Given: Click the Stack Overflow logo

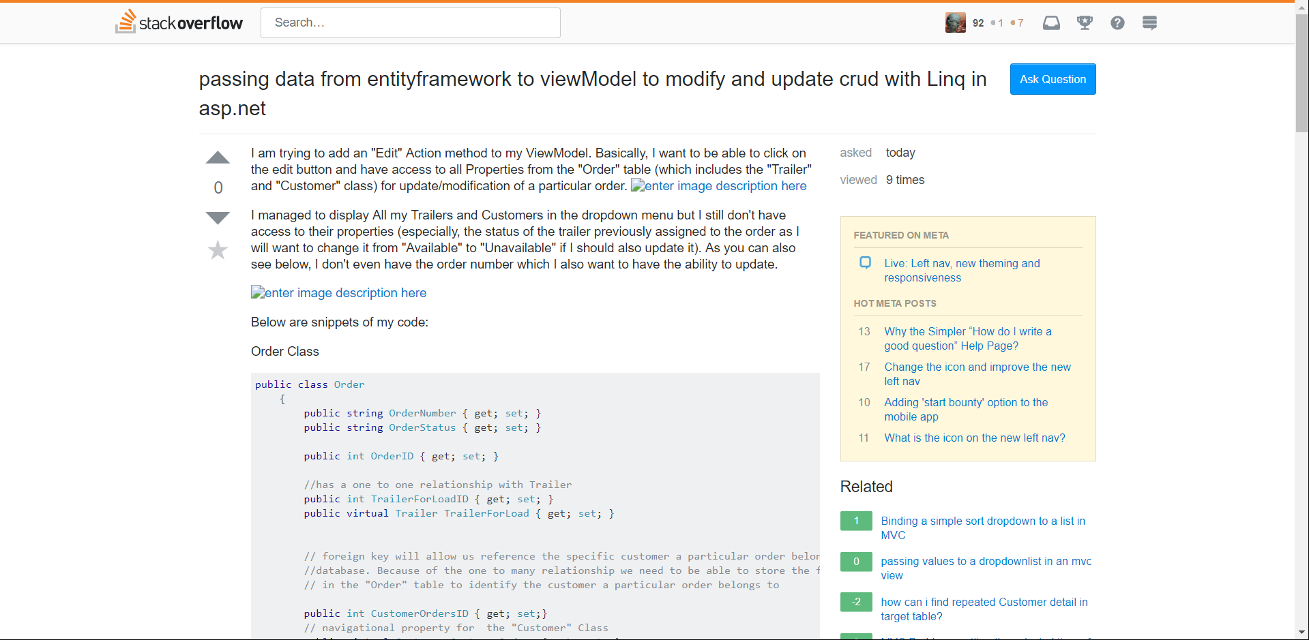Looking at the screenshot, I should tap(179, 22).
